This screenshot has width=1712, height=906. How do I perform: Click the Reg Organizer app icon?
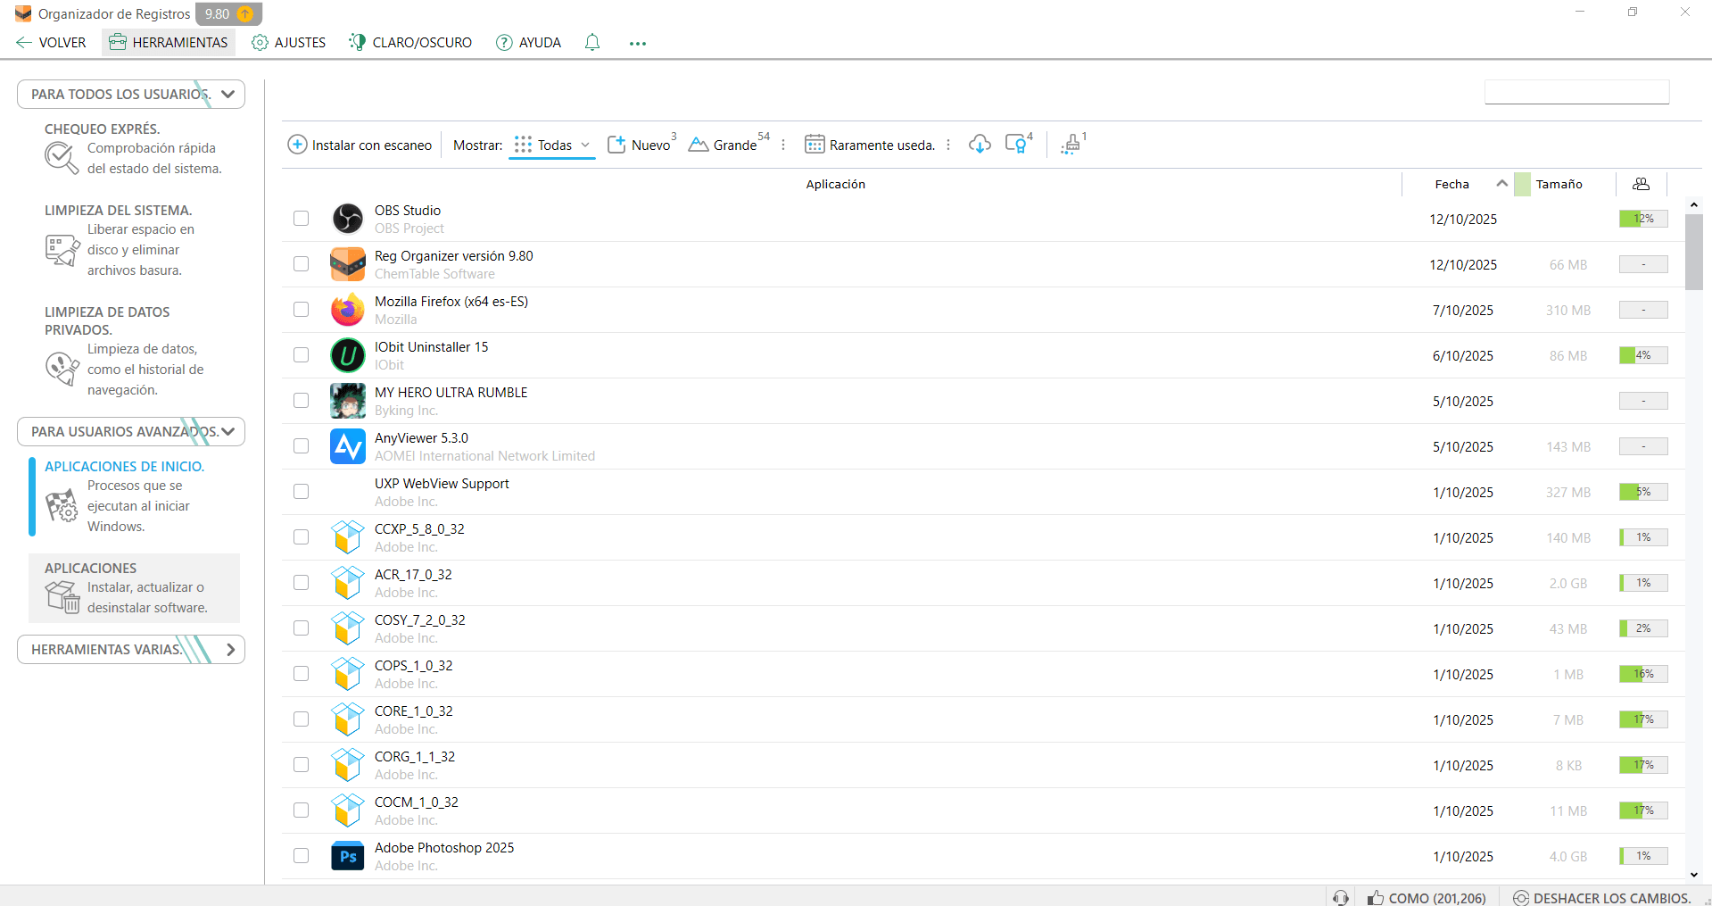tap(347, 264)
